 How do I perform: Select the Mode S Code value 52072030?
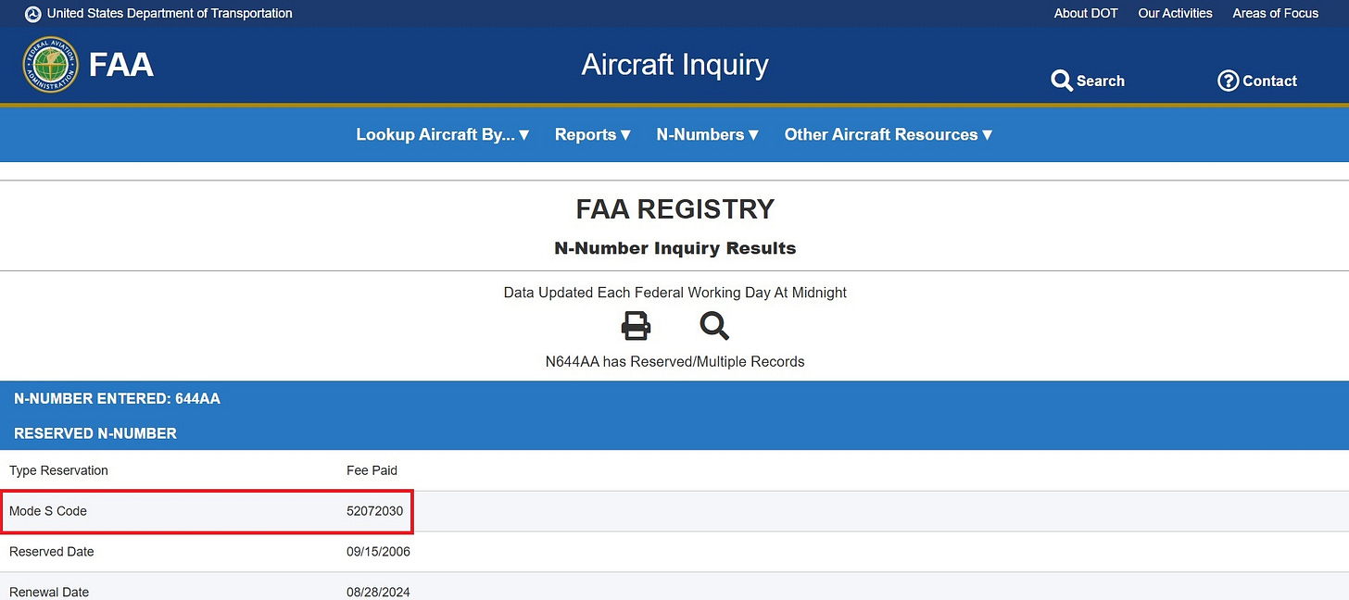374,511
